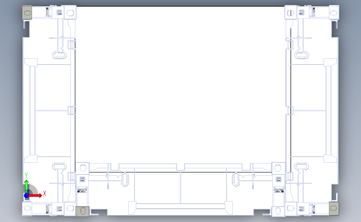Click the green Y axis arrow of the triad
This screenshot has height=222, width=361.
(x=27, y=187)
